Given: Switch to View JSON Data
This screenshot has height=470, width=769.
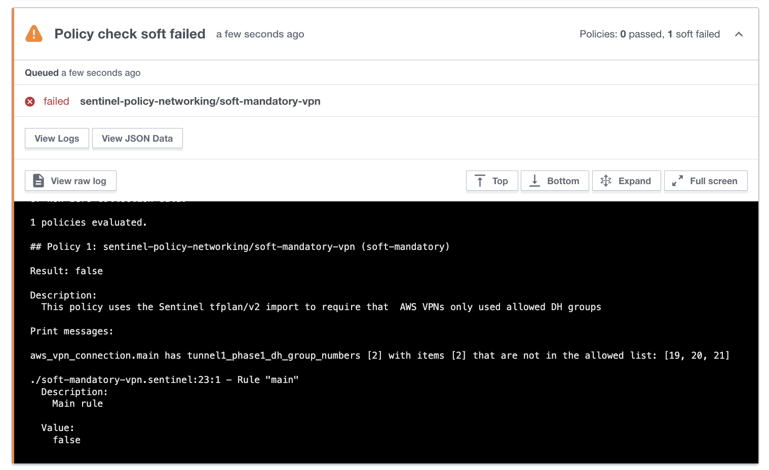Looking at the screenshot, I should (137, 139).
